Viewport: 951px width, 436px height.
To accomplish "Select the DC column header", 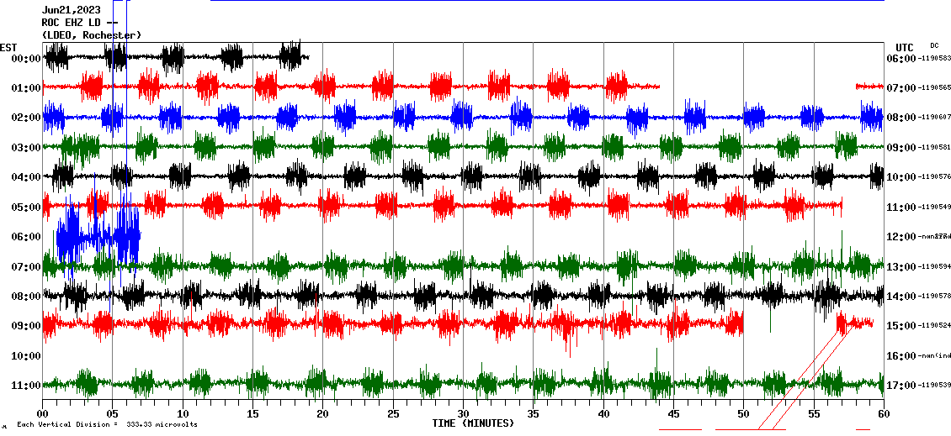I will [934, 45].
